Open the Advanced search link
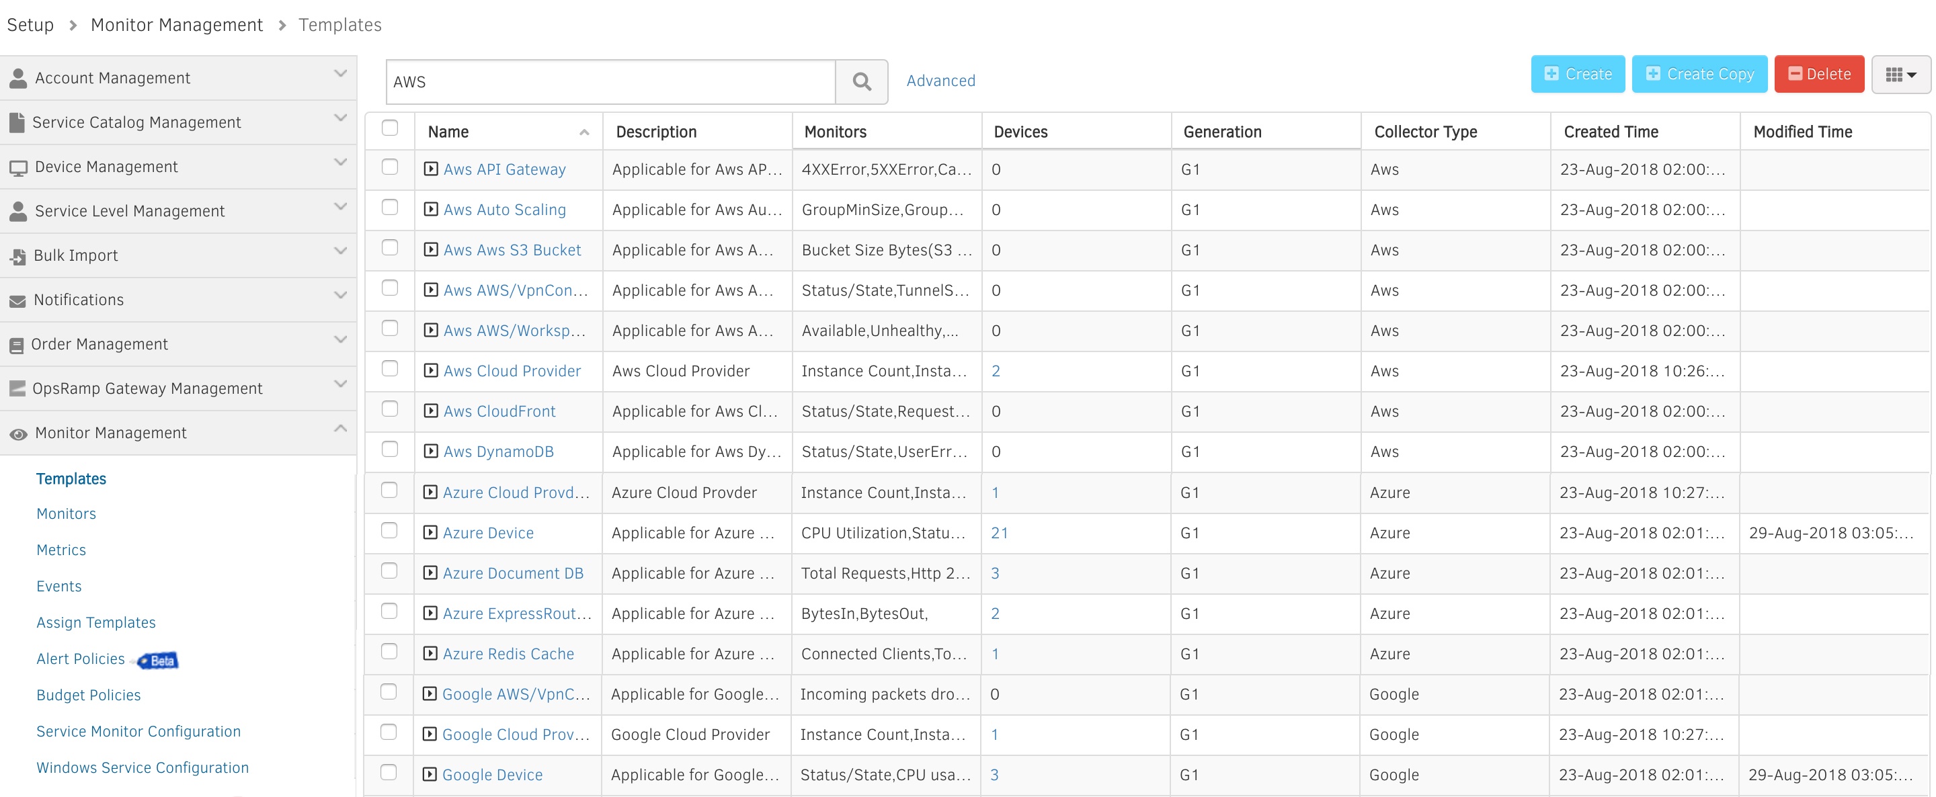 940,81
